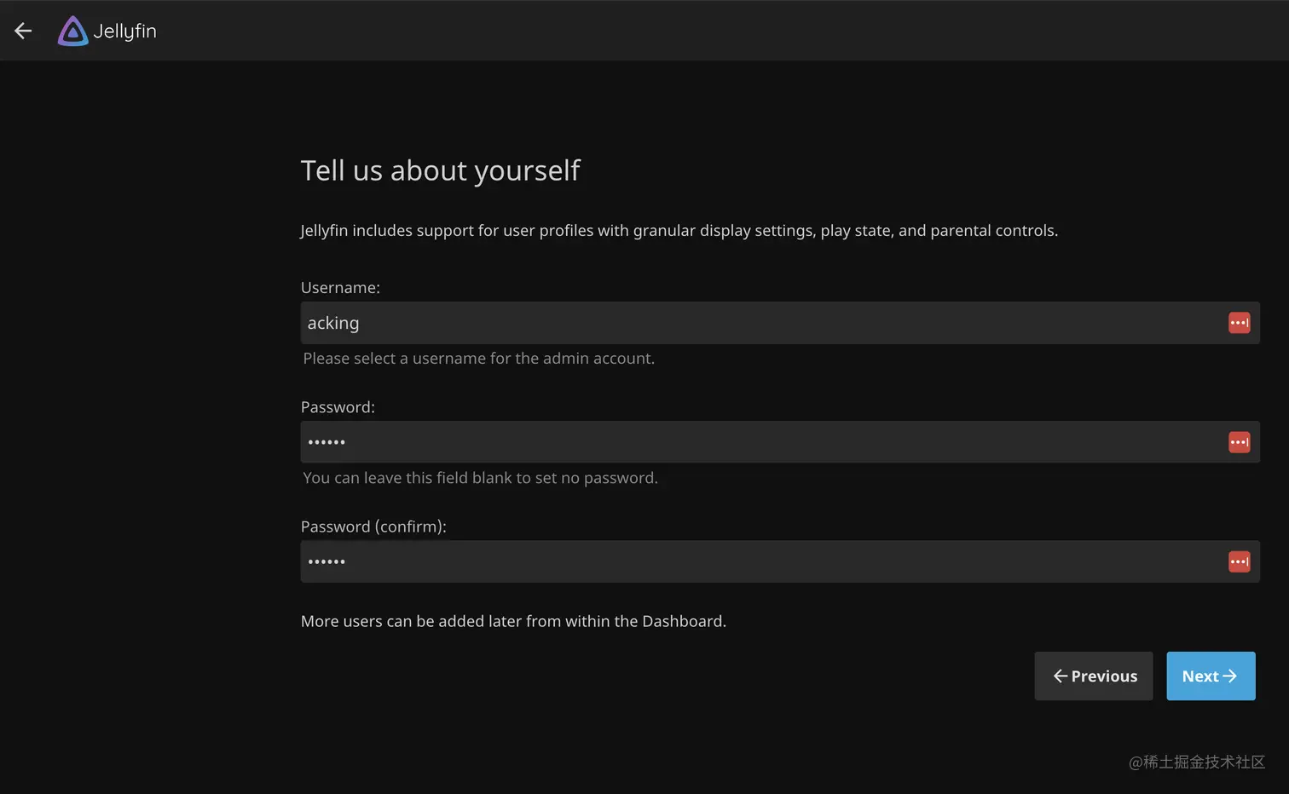
Task: Open password manager icon in Password (confirm) field
Action: coord(1239,561)
